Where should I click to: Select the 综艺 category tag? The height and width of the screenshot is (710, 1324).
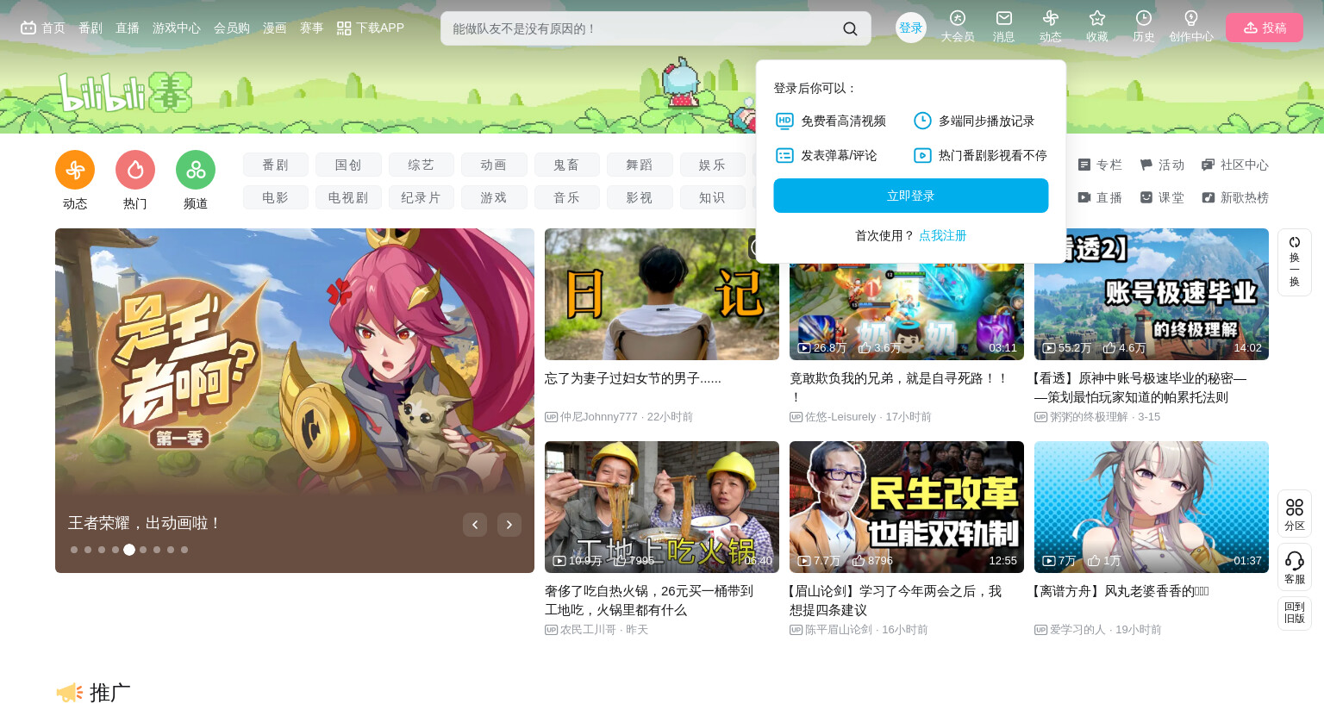tap(422, 165)
